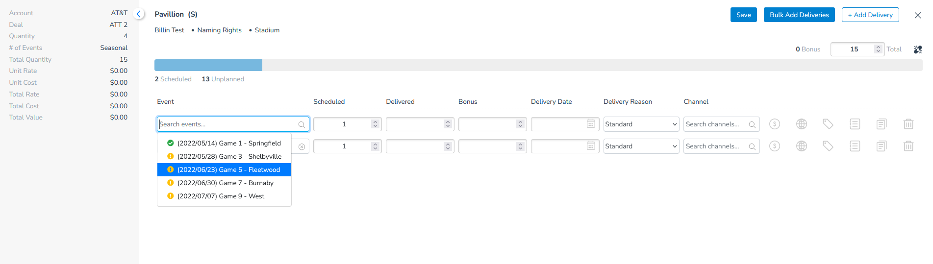Click the copy document icon in second row
933x264 pixels.
[882, 146]
